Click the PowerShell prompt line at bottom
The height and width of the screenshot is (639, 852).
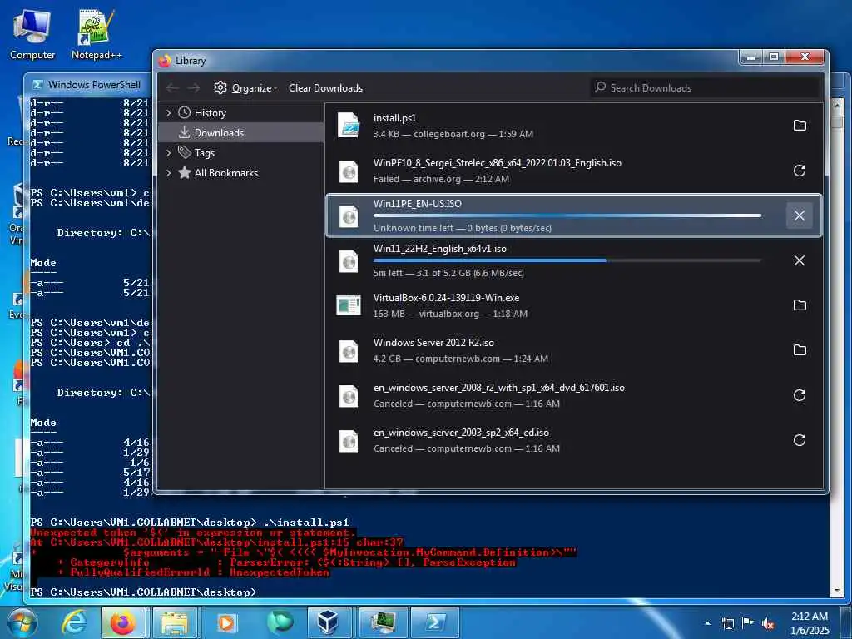(143, 592)
